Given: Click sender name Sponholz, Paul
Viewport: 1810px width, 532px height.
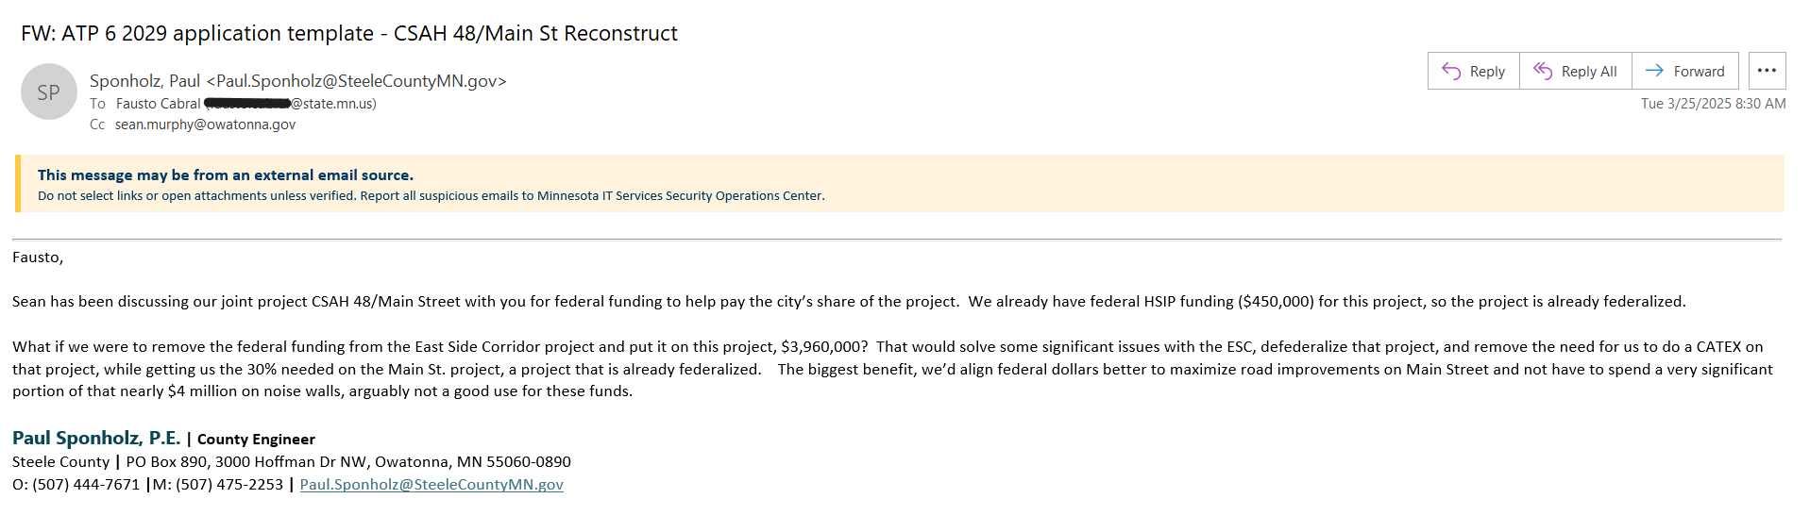Looking at the screenshot, I should [144, 81].
